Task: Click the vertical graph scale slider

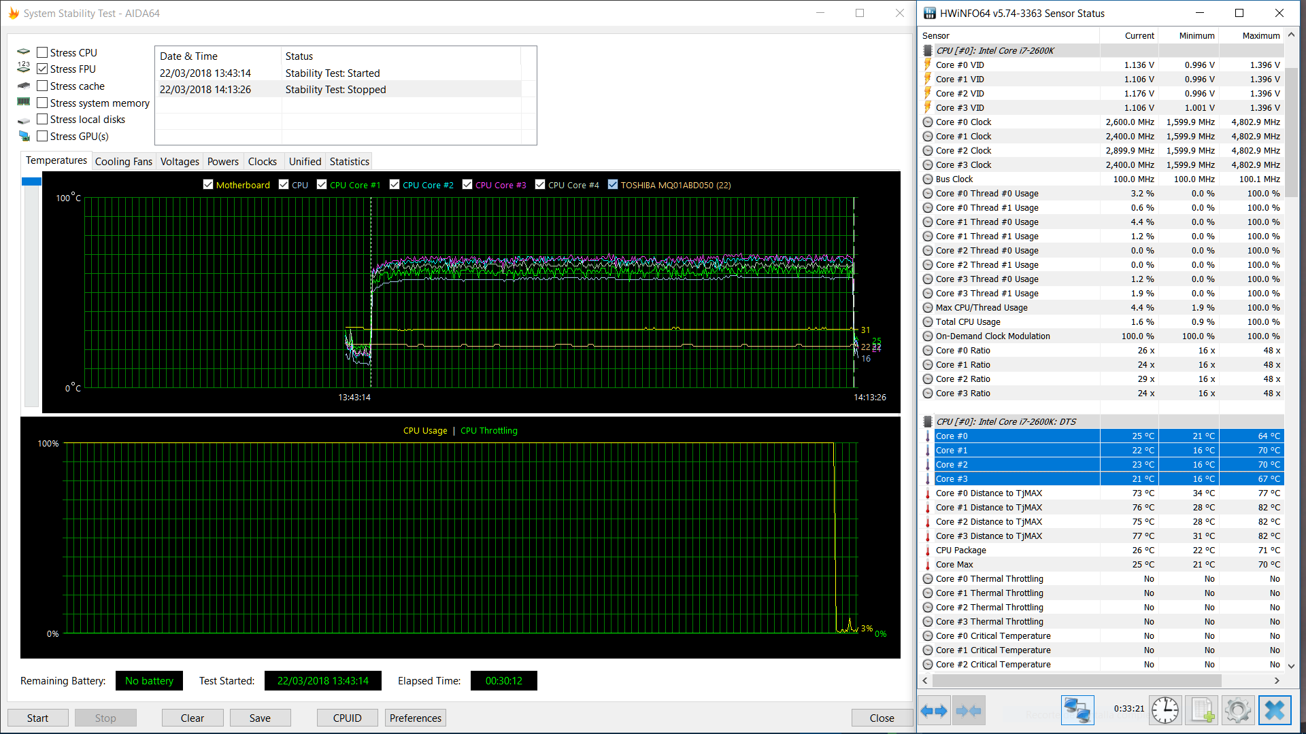Action: tap(31, 181)
